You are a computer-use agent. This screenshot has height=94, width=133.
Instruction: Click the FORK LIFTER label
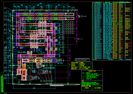[60, 63]
